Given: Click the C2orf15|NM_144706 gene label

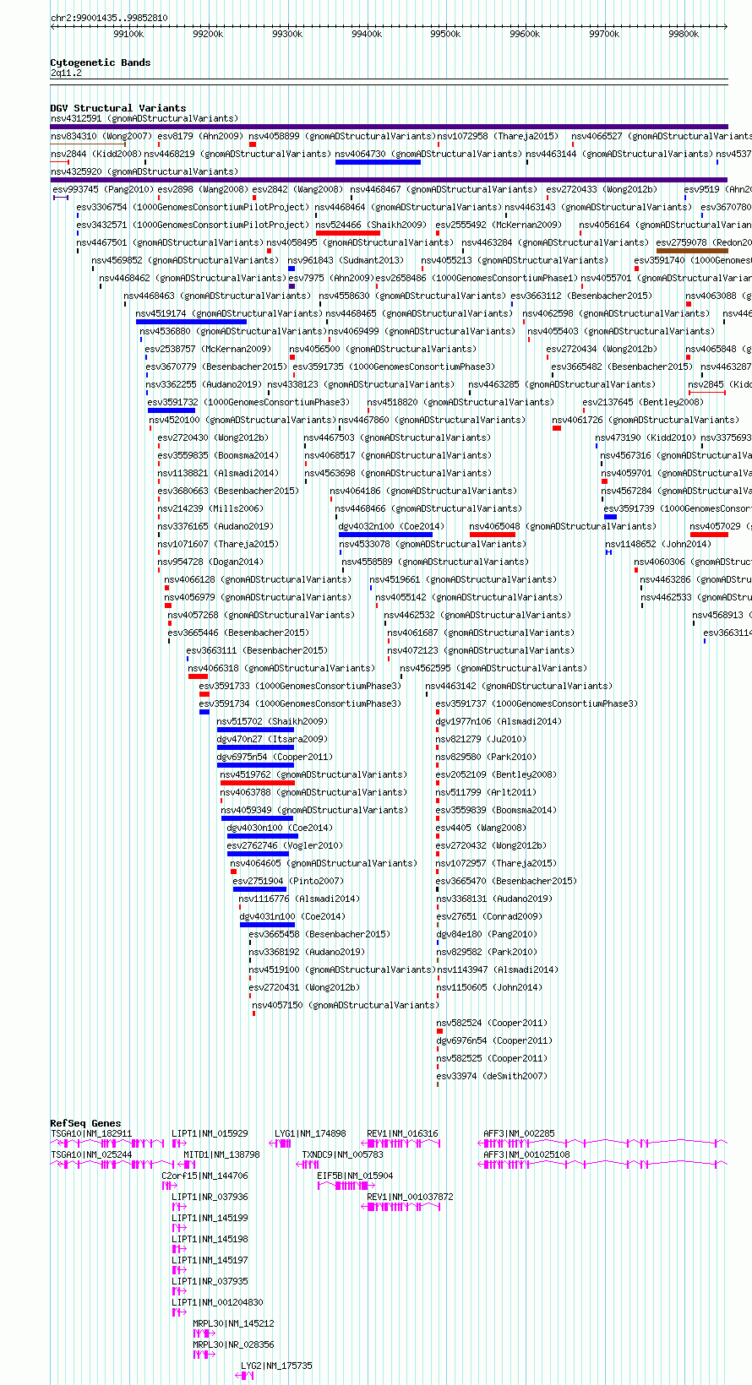Looking at the screenshot, I should coord(205,1176).
